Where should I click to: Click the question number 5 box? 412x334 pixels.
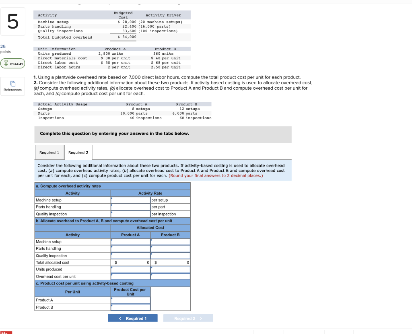point(13,21)
